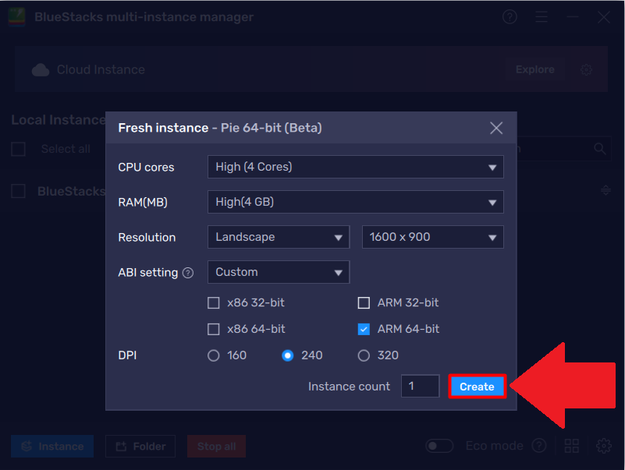Image resolution: width=625 pixels, height=470 pixels.
Task: Click the sort icon in the instance list
Action: [x=605, y=190]
